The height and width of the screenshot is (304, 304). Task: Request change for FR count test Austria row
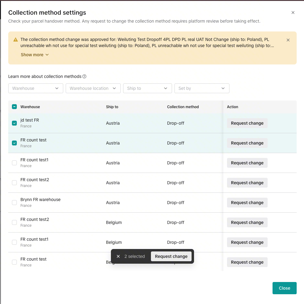[x=247, y=143]
